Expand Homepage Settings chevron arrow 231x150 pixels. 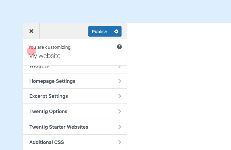click(120, 81)
